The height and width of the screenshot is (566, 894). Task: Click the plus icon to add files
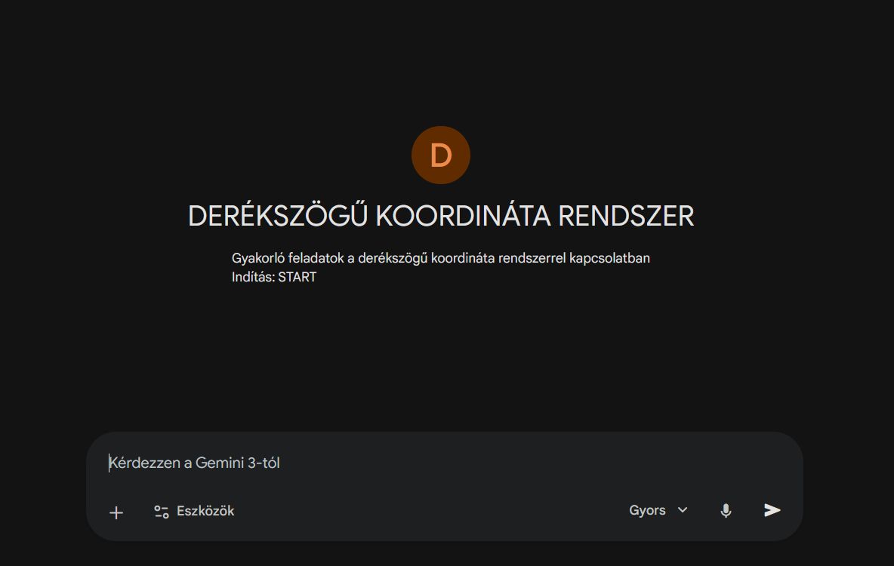point(116,512)
